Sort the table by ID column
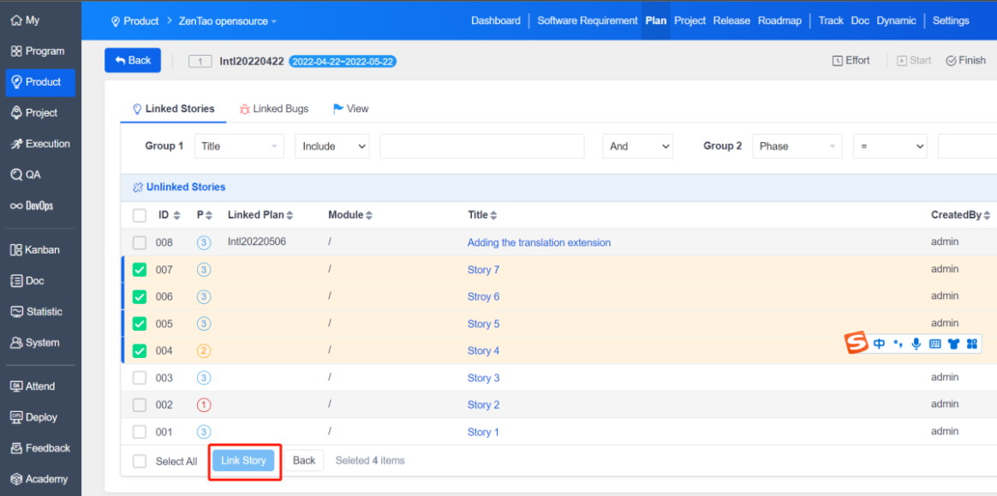Image resolution: width=997 pixels, height=496 pixels. [169, 215]
